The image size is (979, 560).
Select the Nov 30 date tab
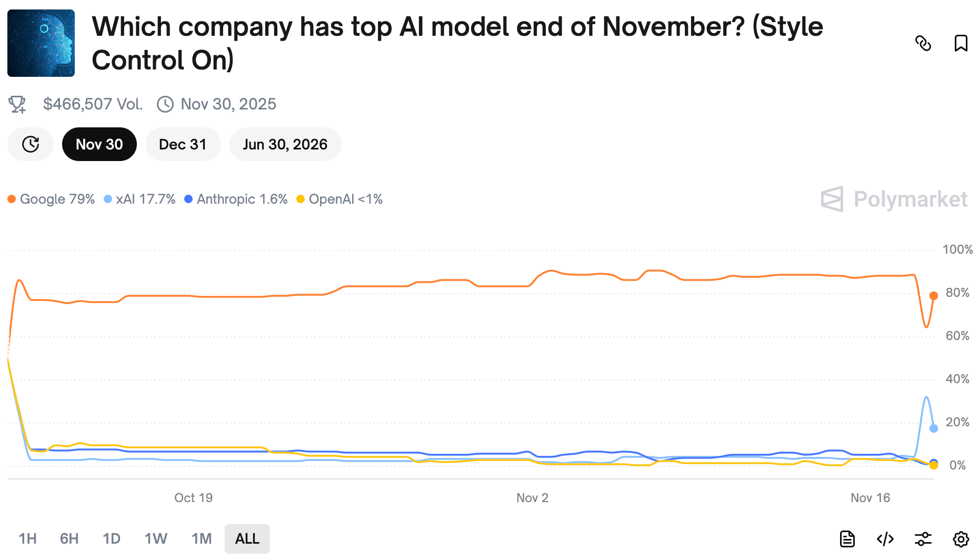[x=99, y=144]
